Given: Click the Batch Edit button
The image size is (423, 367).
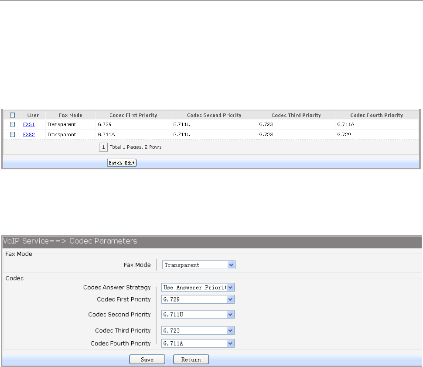Looking at the screenshot, I should pyautogui.click(x=122, y=163).
